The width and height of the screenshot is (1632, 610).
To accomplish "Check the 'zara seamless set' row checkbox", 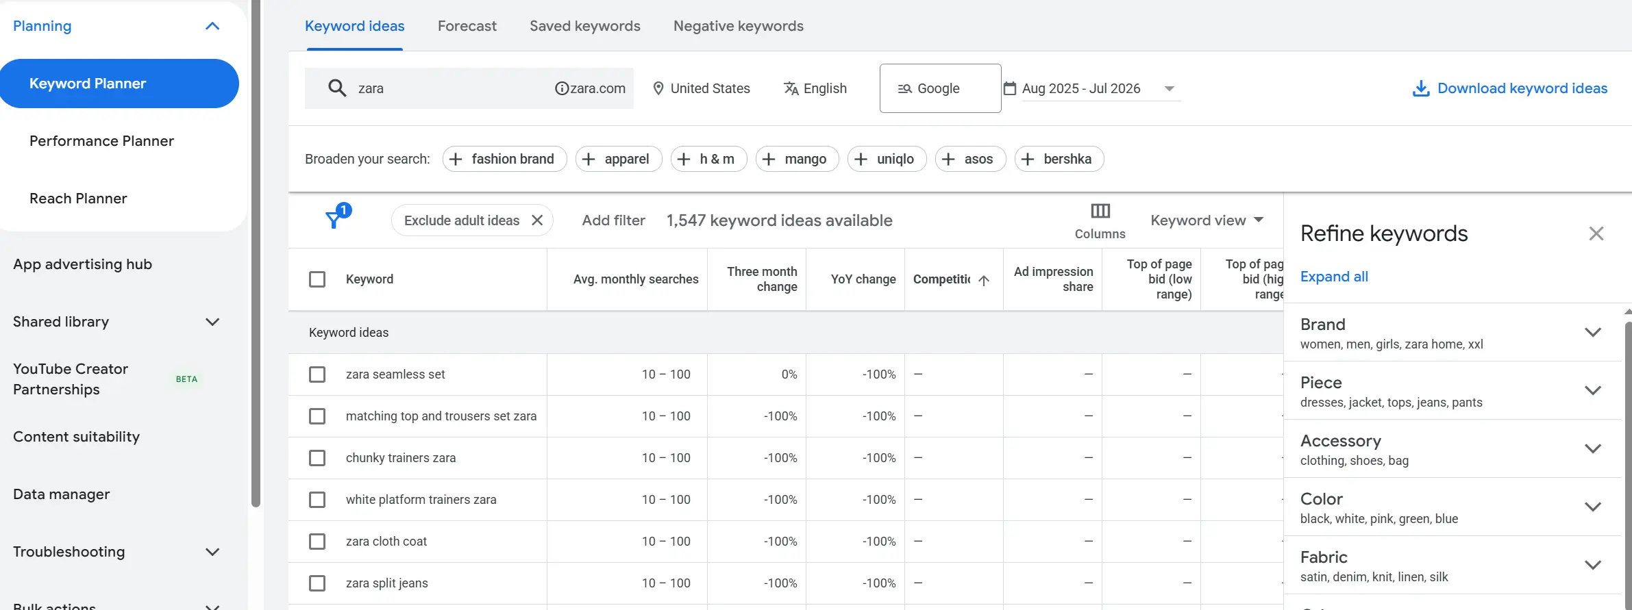I will pyautogui.click(x=317, y=374).
